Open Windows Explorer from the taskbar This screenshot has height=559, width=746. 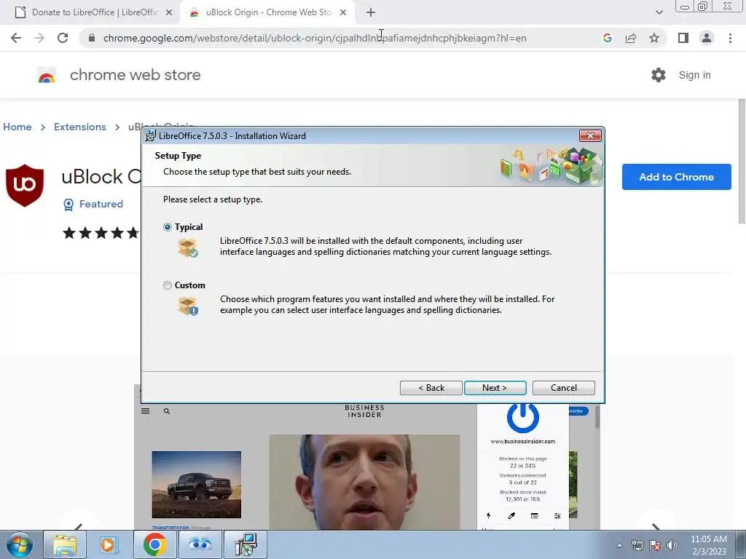pyautogui.click(x=65, y=544)
